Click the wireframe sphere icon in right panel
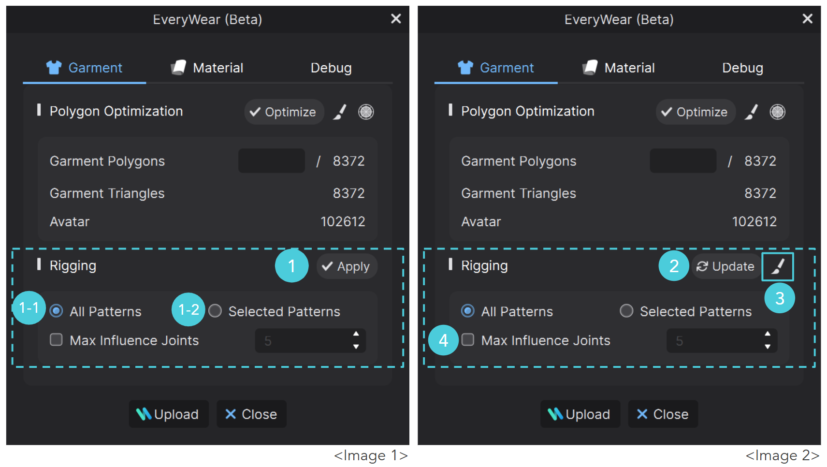 (x=777, y=112)
